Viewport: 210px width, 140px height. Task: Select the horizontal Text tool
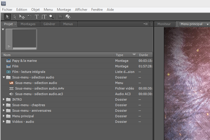click(x=37, y=17)
